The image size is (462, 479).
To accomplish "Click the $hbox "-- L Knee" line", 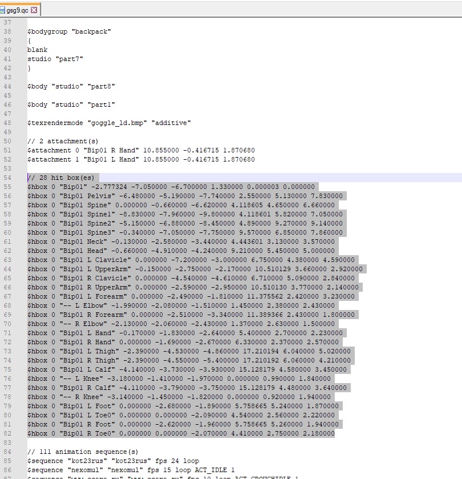I will 179,379.
